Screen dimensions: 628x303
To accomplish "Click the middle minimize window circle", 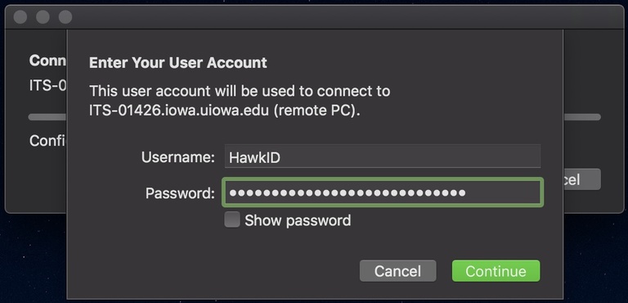I will 43,17.
